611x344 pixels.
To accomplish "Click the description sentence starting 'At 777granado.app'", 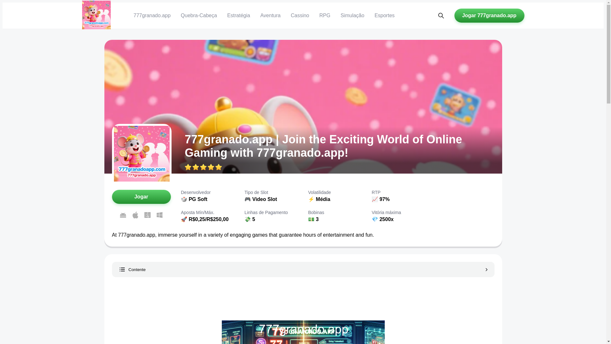I will point(243,235).
